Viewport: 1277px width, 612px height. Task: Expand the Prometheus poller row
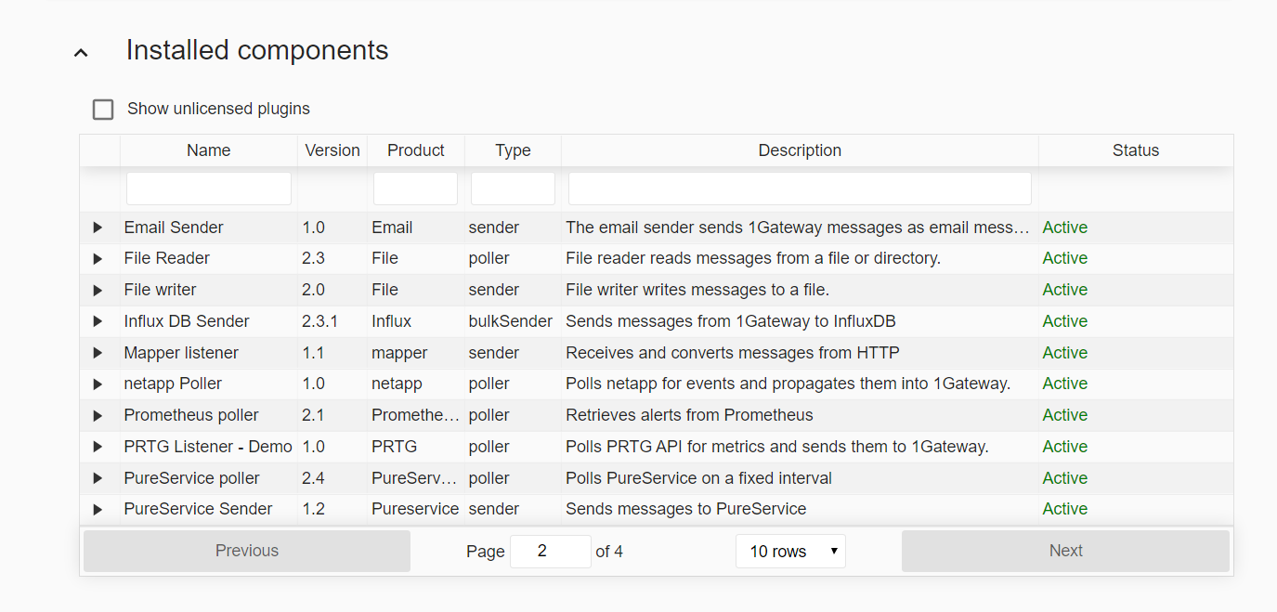tap(98, 416)
